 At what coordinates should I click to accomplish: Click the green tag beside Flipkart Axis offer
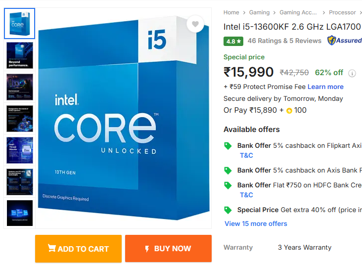pos(228,146)
